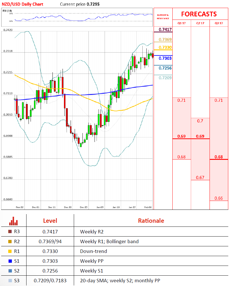230x286 pixels.
Task: Click the Q1 17 forecast value 0.71
Action: tap(181, 100)
